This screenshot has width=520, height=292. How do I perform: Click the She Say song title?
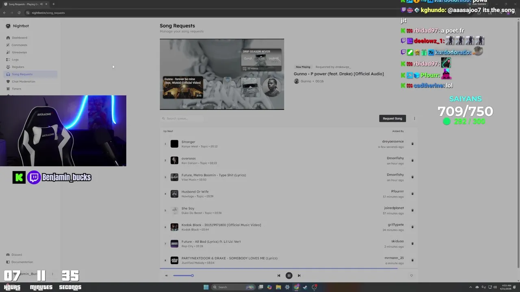pyautogui.click(x=188, y=208)
